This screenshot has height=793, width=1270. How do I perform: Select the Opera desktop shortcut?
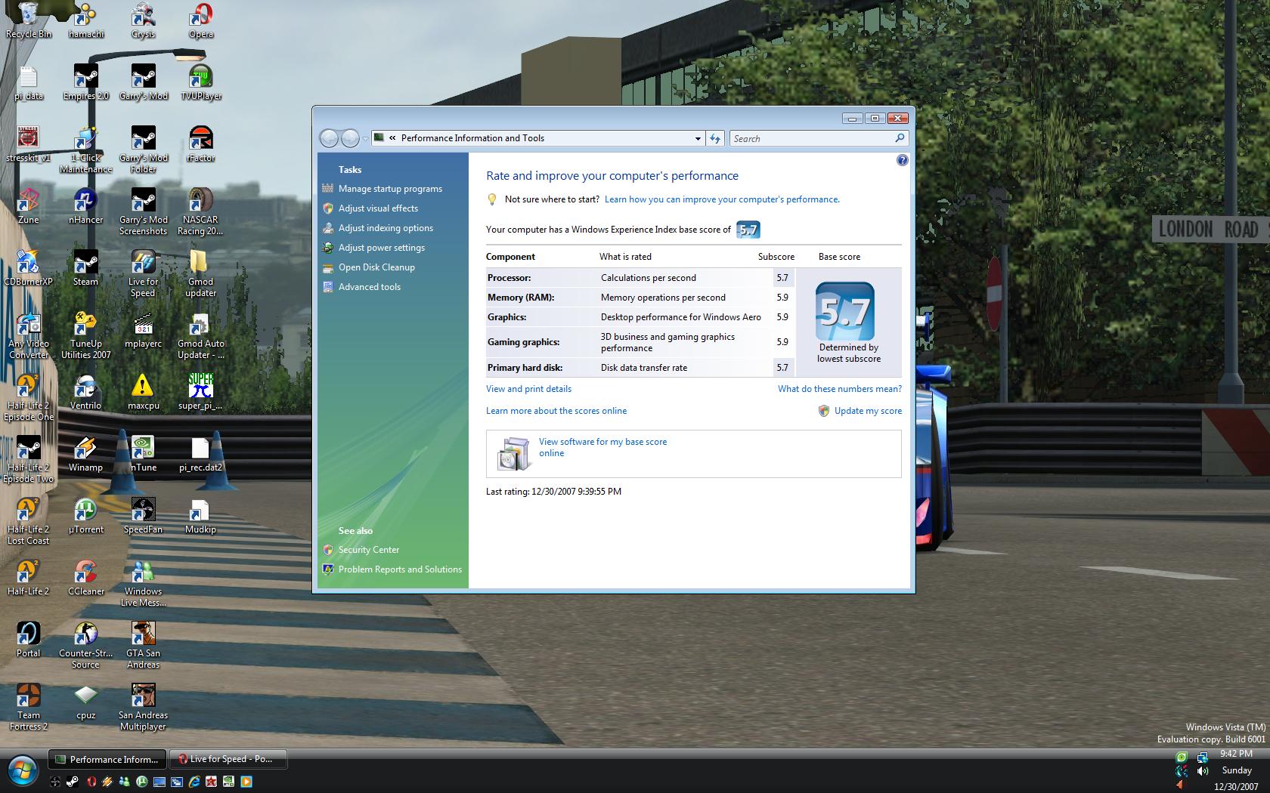click(x=200, y=20)
